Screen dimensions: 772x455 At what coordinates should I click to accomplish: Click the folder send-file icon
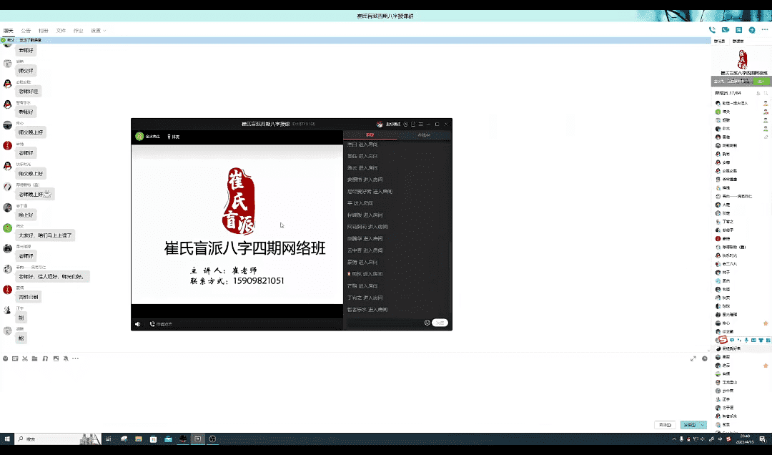(x=34, y=358)
